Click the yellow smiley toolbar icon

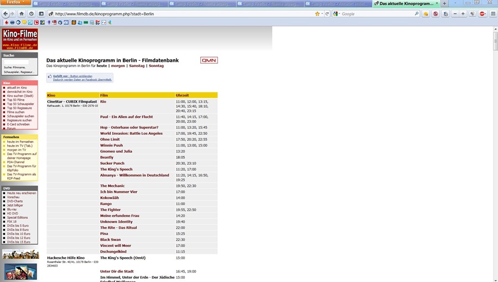pyautogui.click(x=426, y=14)
